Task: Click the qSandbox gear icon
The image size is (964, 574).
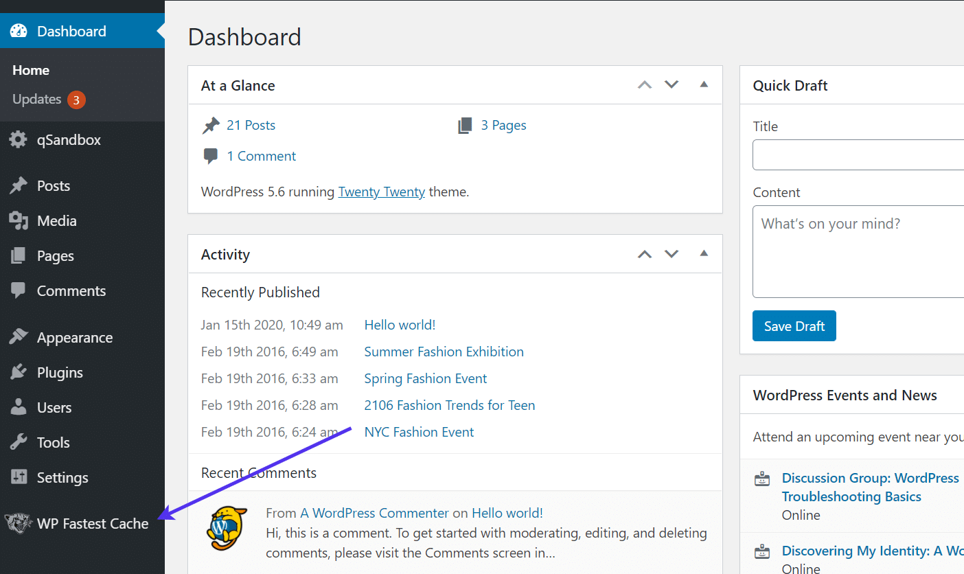Action: [x=17, y=139]
